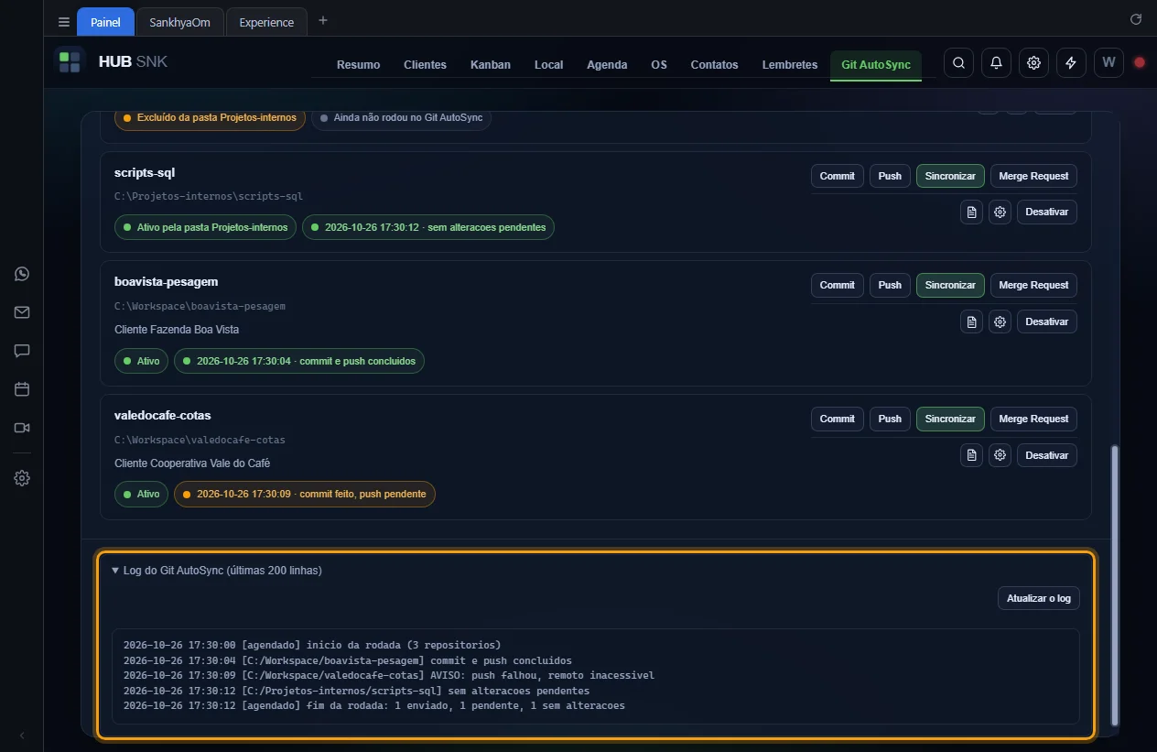Click the page vertical scrollbar thumb

[x=1114, y=585]
